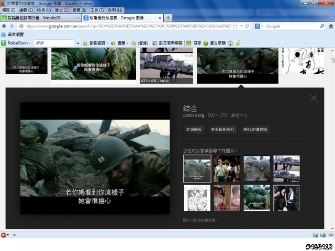
Task: Open a new tab with the plus button
Action: 168,18
